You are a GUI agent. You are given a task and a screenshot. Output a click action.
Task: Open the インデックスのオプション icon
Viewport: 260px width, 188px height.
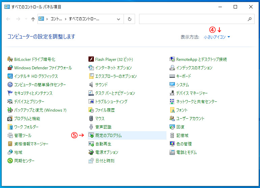tap(172, 68)
